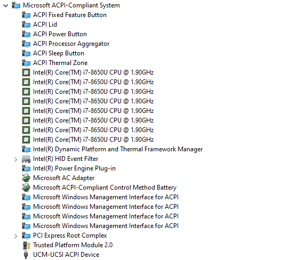Click the PCI Express Root Complex icon
Viewport: 290px width, 260px height.
coord(26,235)
